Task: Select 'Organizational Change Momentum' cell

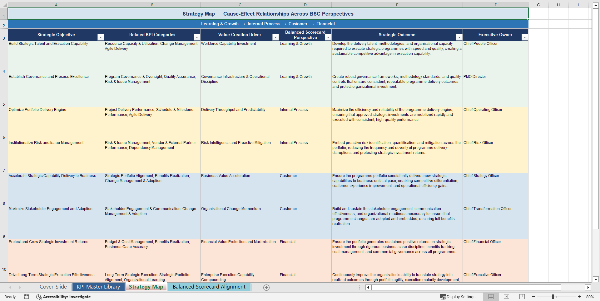Action: tap(240, 223)
